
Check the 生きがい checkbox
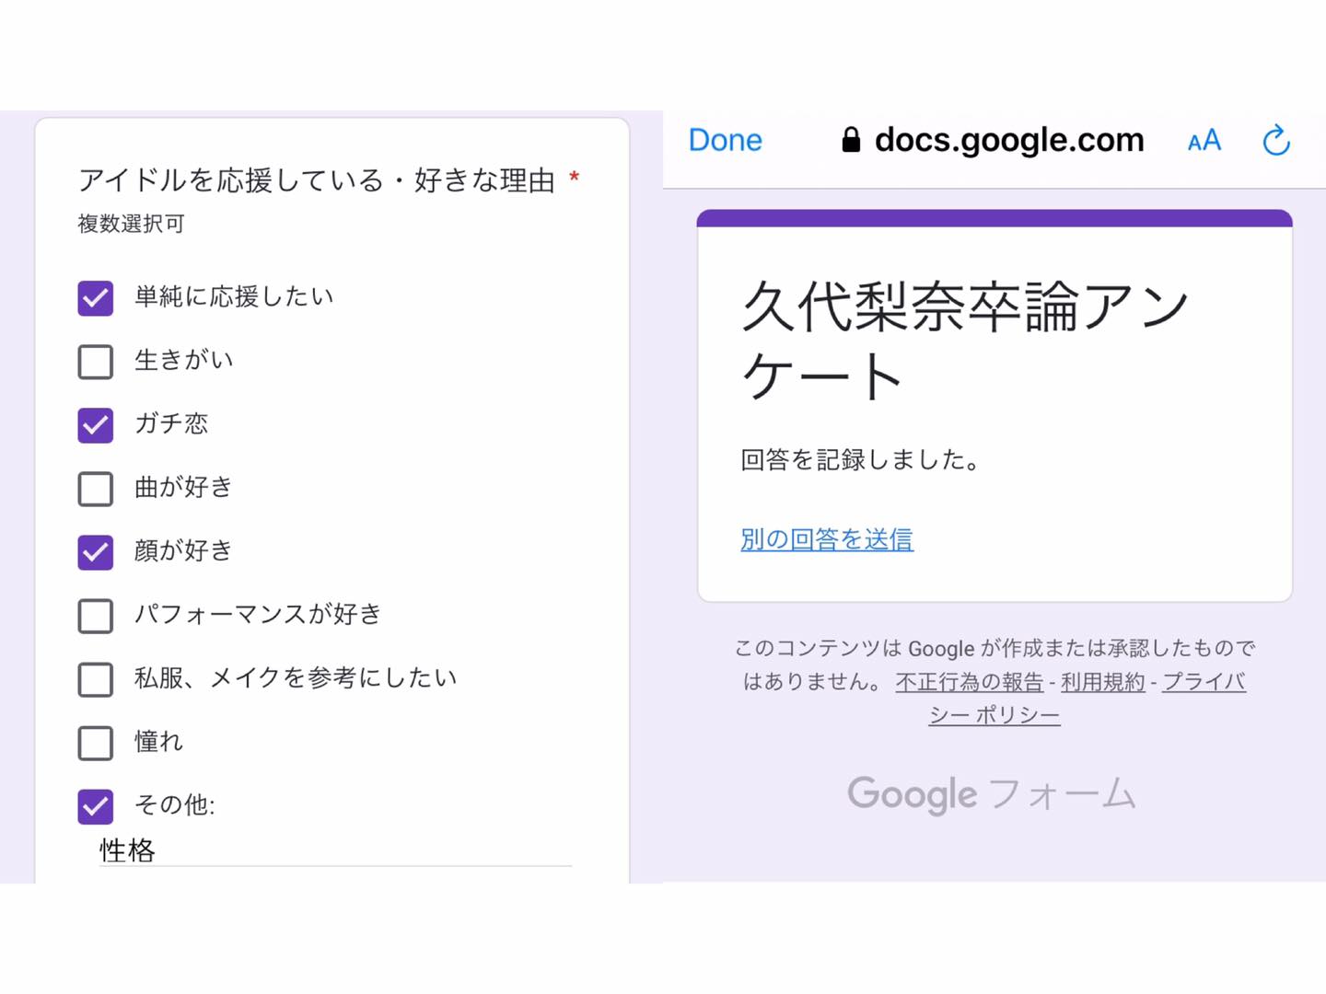click(x=96, y=362)
